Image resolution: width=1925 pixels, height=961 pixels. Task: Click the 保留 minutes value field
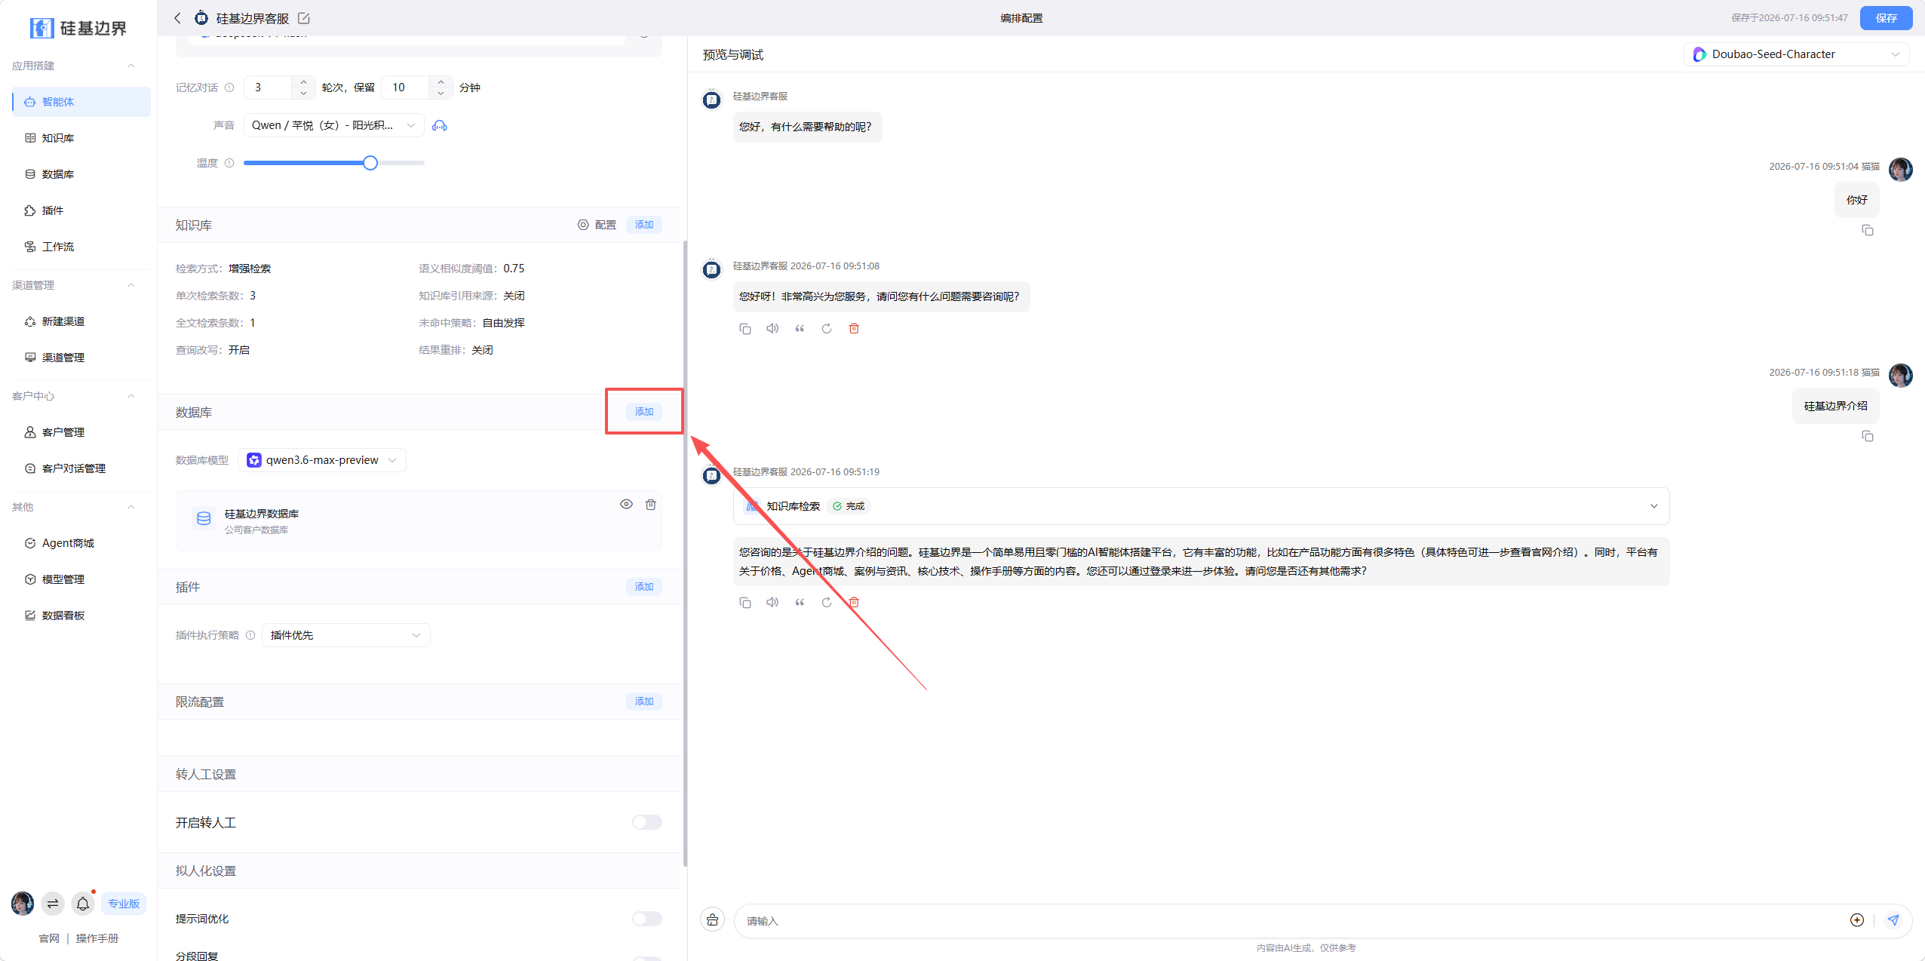pyautogui.click(x=406, y=88)
